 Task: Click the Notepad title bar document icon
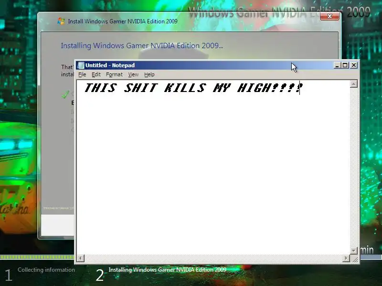81,65
